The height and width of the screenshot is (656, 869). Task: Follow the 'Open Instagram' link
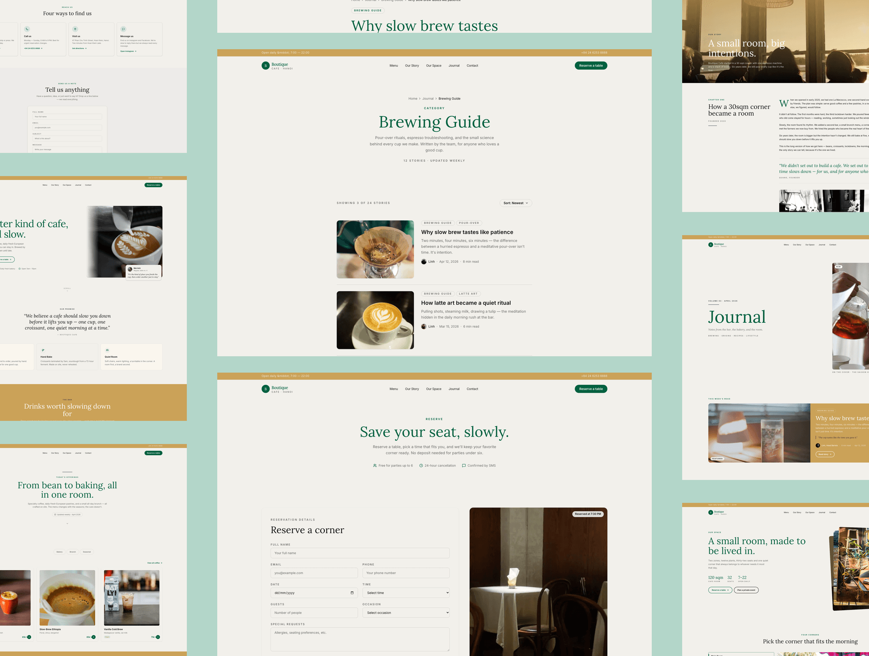128,51
